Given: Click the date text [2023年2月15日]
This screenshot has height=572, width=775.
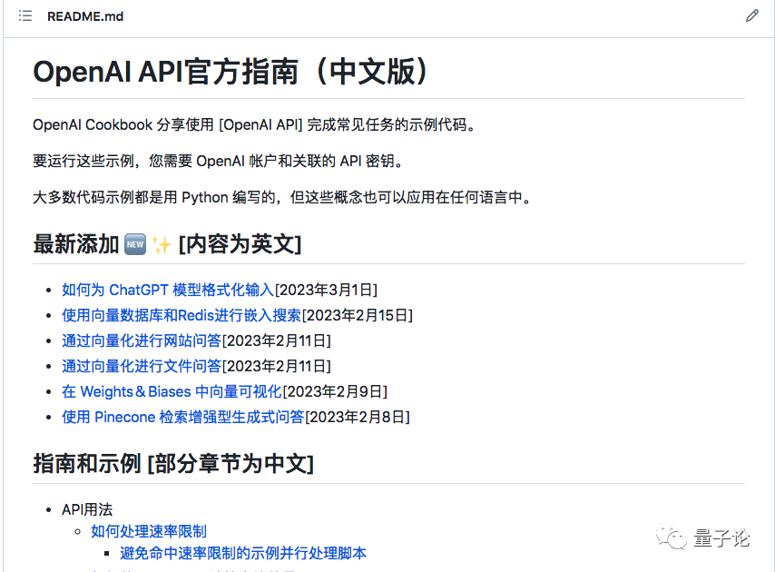Looking at the screenshot, I should point(358,315).
